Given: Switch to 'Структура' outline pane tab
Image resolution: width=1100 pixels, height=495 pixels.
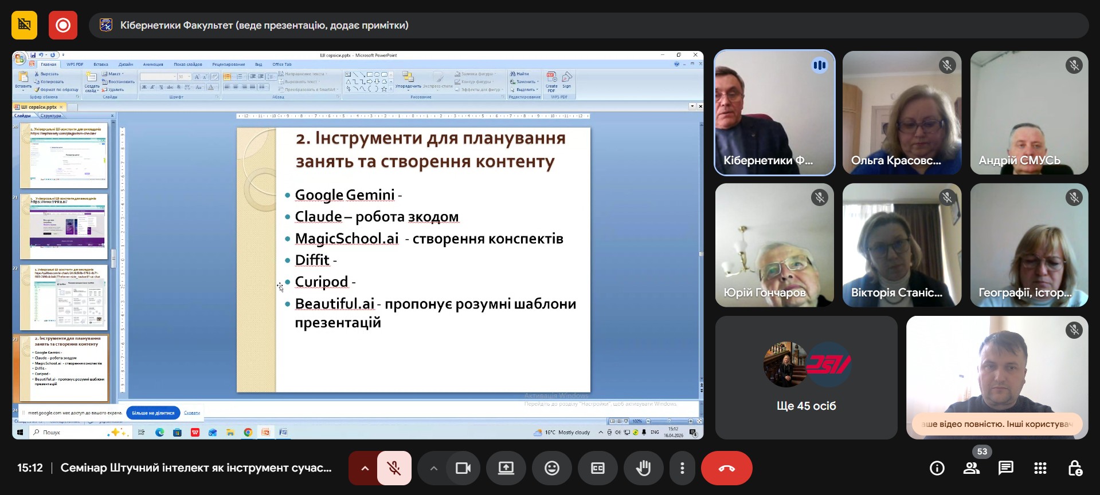Looking at the screenshot, I should [50, 116].
